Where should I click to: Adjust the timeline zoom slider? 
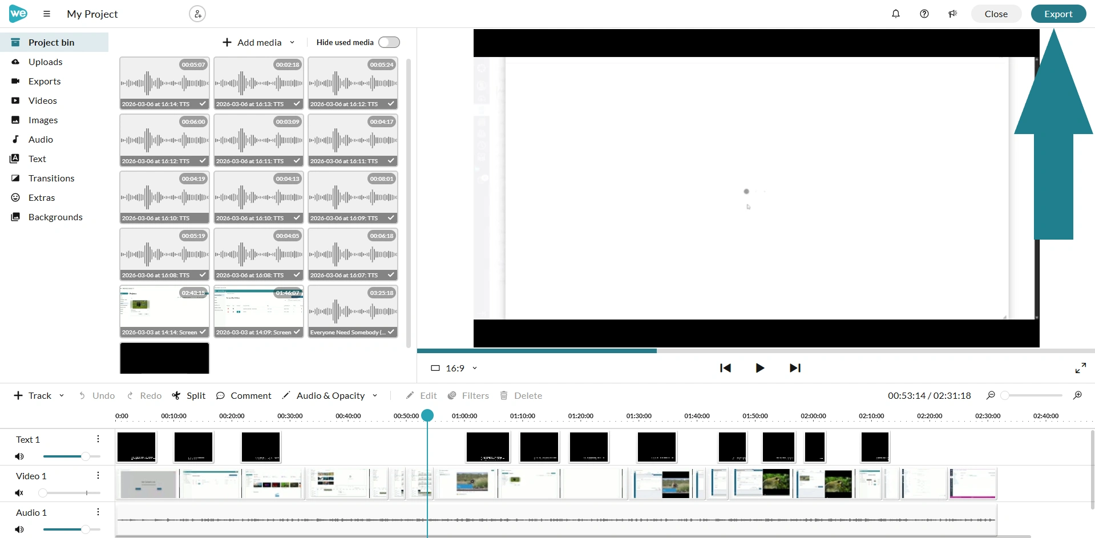click(1032, 395)
